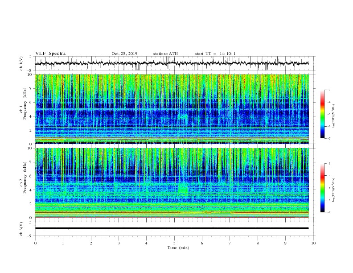Click the "-5" tick on lower color bar
353x273 pixels.
[x=329, y=188]
